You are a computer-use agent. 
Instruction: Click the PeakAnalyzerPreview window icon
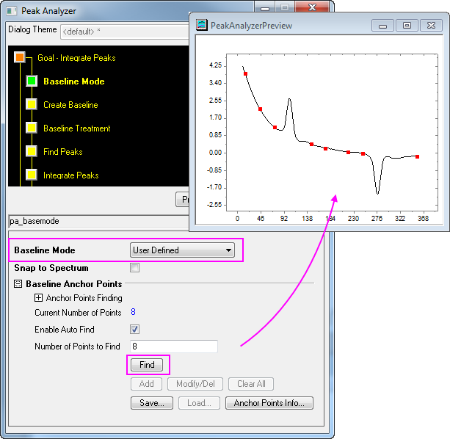[x=201, y=25]
